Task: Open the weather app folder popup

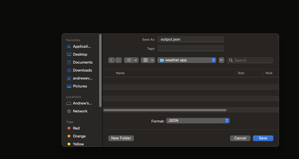Action: [187, 60]
